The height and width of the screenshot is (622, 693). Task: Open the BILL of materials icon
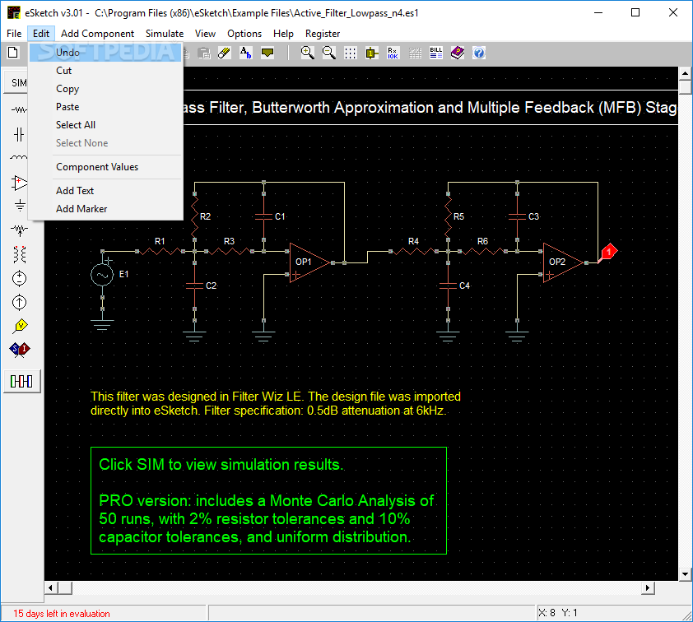pyautogui.click(x=435, y=53)
